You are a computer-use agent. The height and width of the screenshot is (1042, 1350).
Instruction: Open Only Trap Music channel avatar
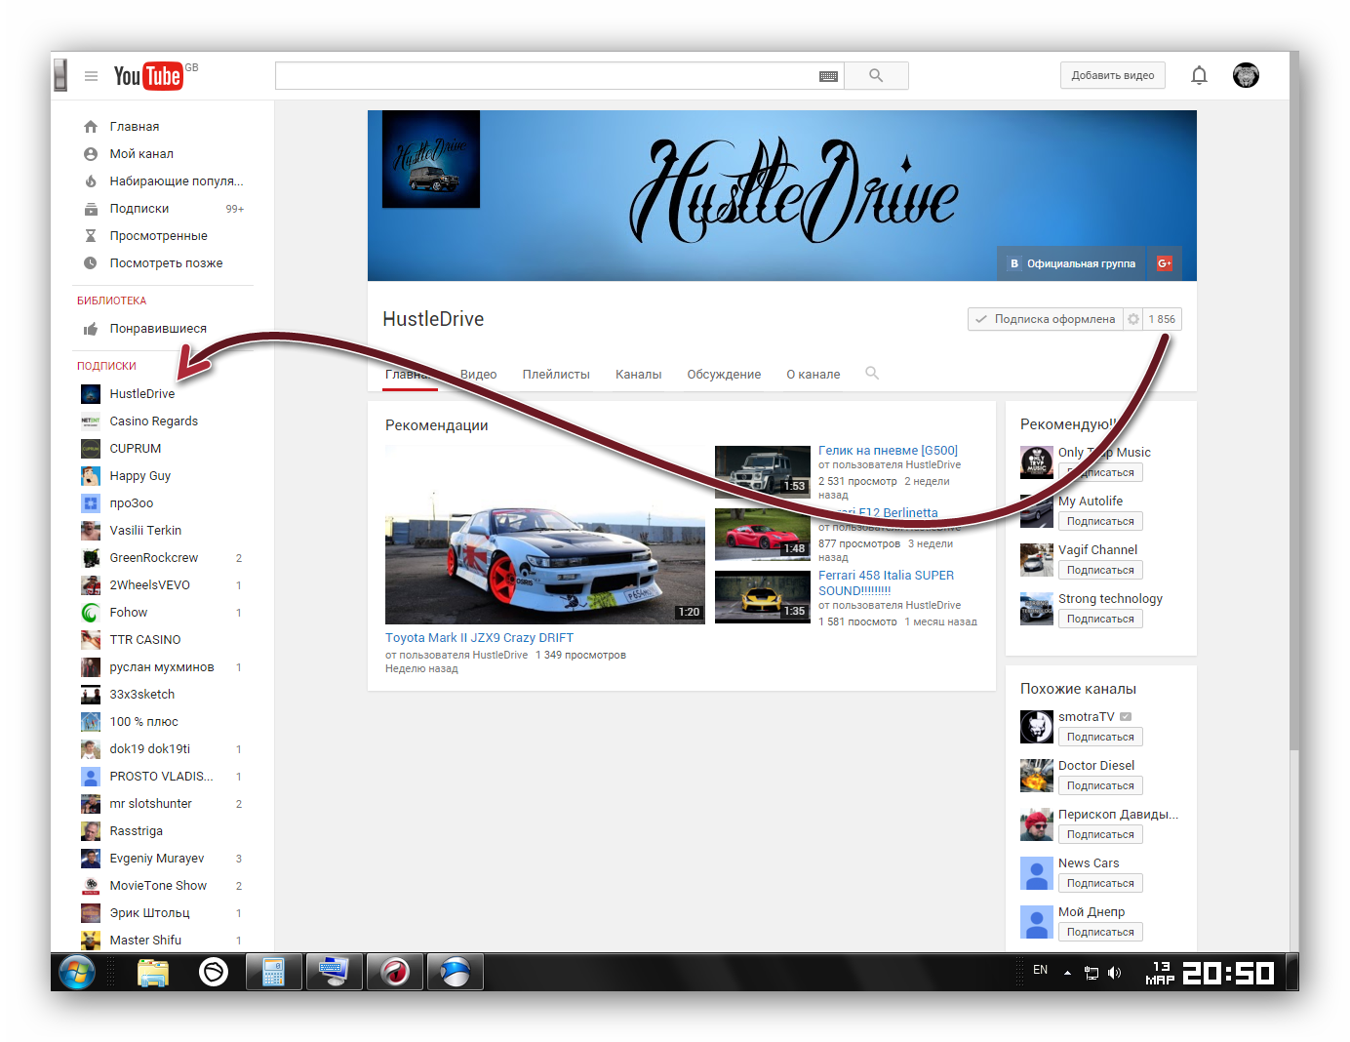(x=1037, y=462)
